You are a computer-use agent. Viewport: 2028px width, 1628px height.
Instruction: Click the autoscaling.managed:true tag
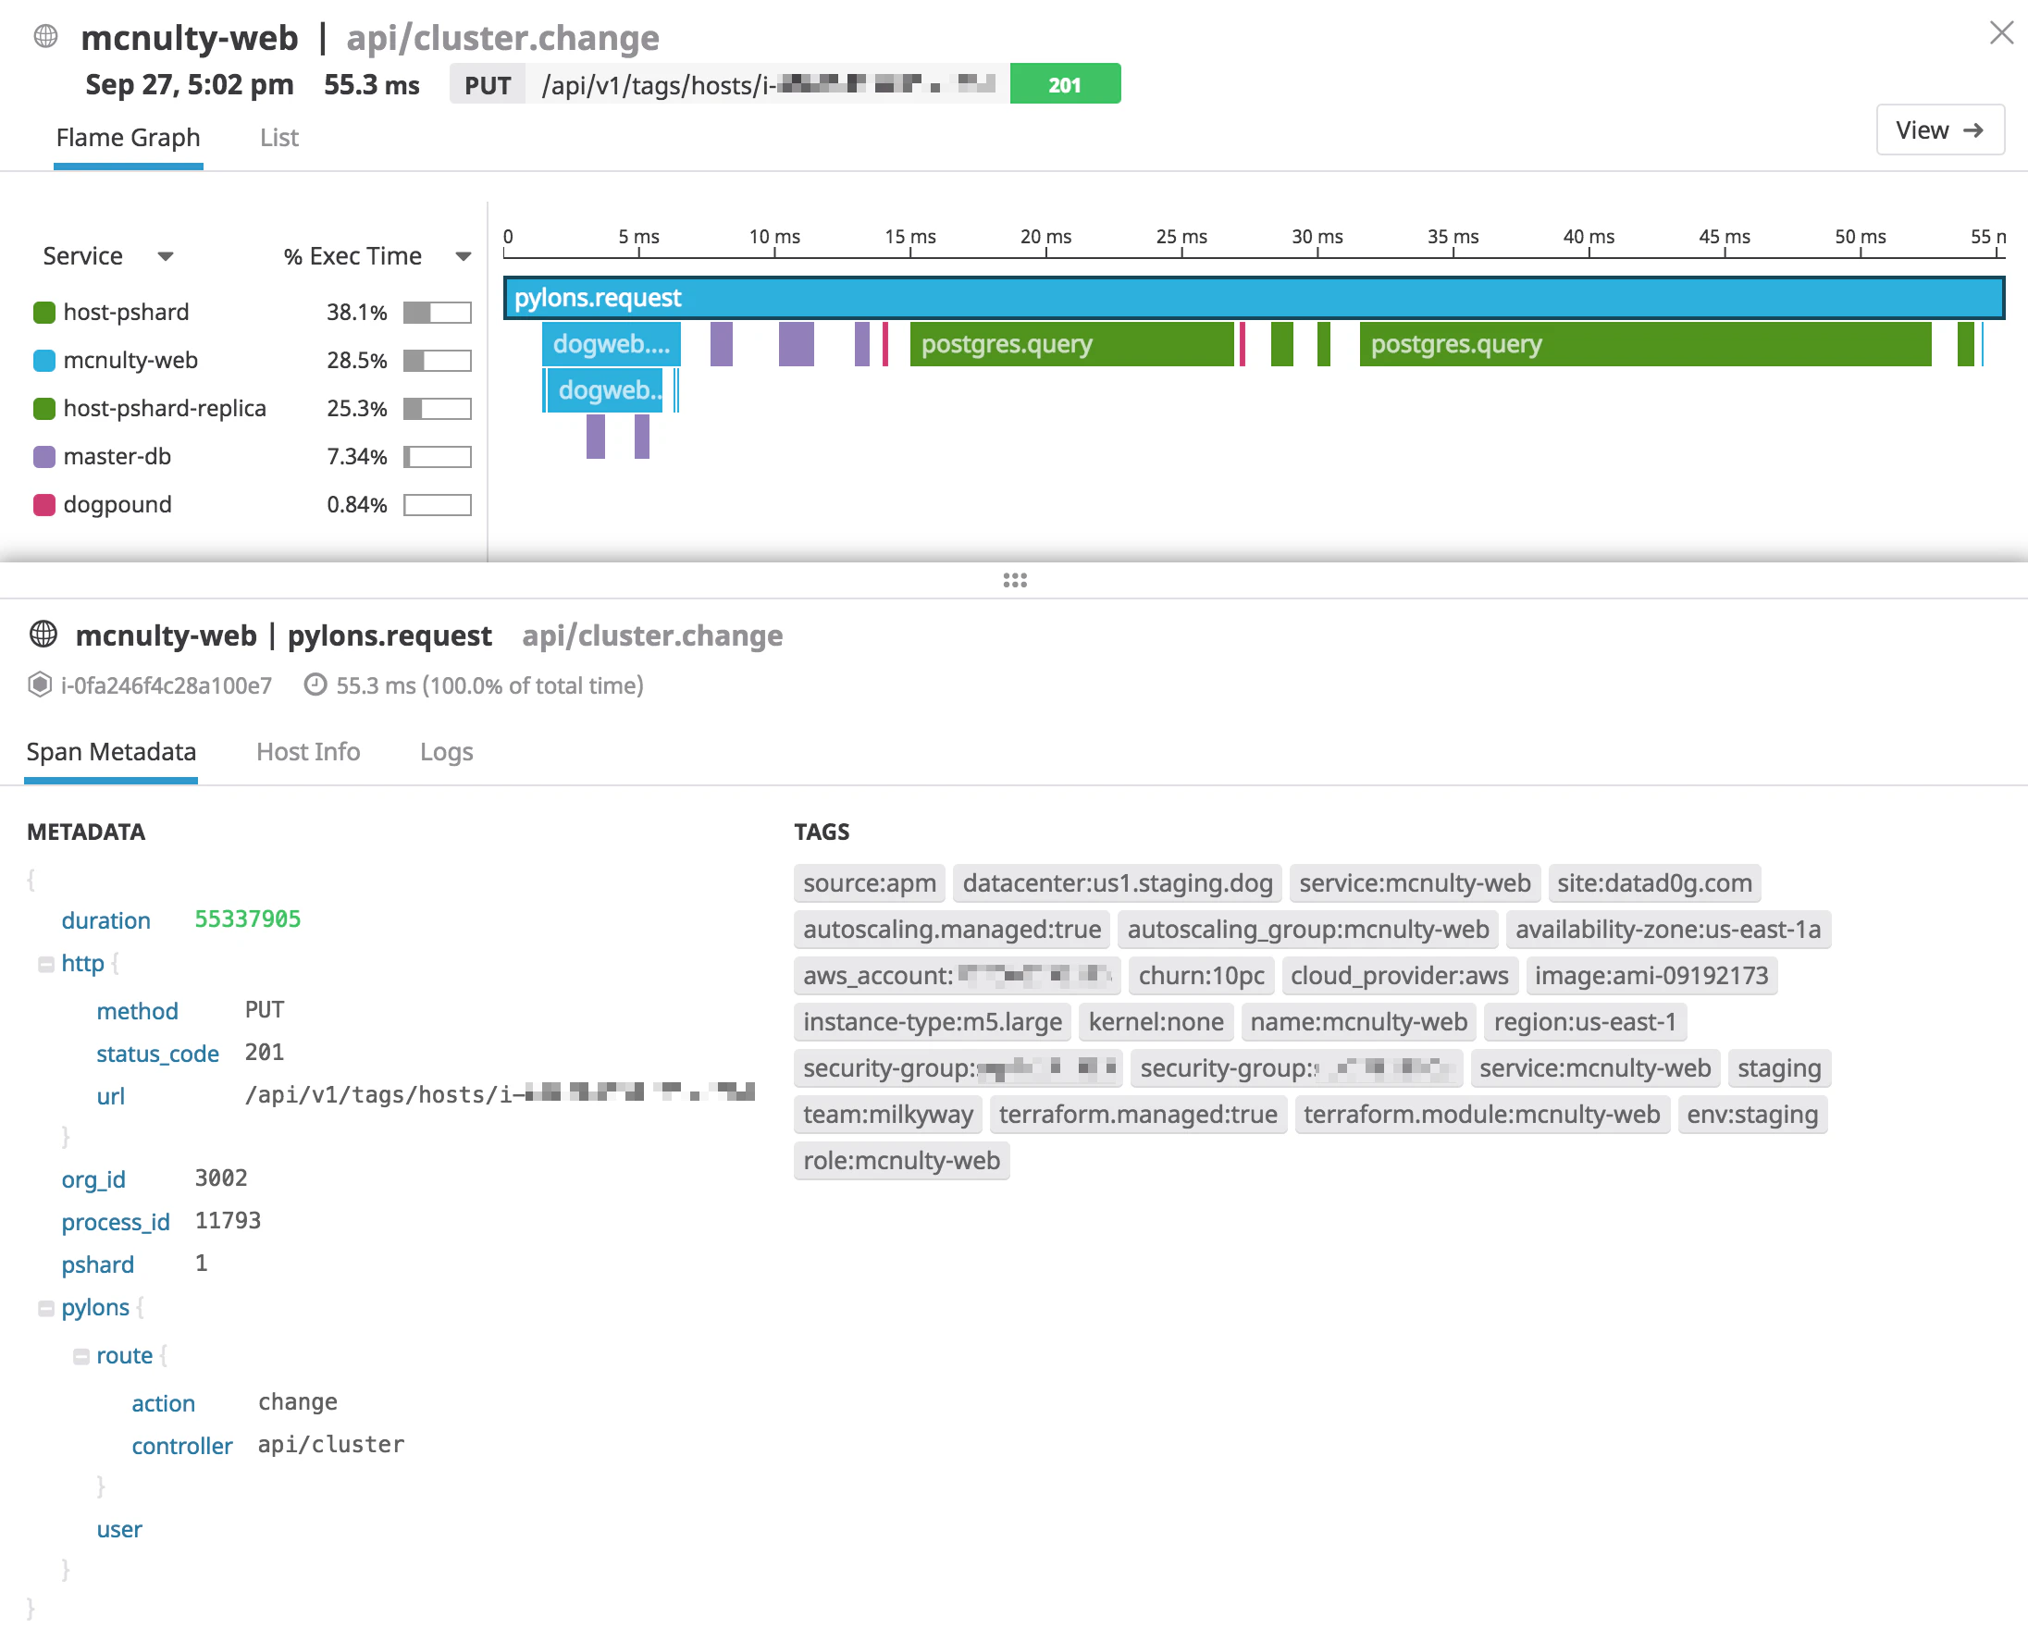click(952, 930)
